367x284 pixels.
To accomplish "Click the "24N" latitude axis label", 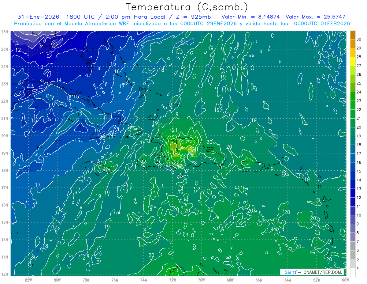I will (4, 66).
